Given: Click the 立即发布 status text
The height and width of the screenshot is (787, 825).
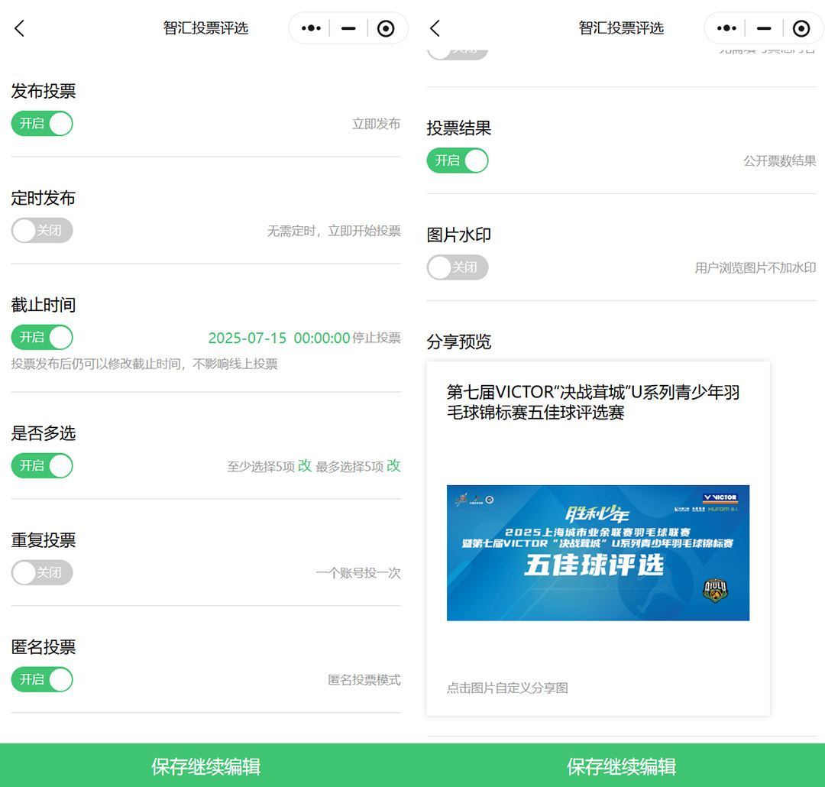Looking at the screenshot, I should click(376, 124).
